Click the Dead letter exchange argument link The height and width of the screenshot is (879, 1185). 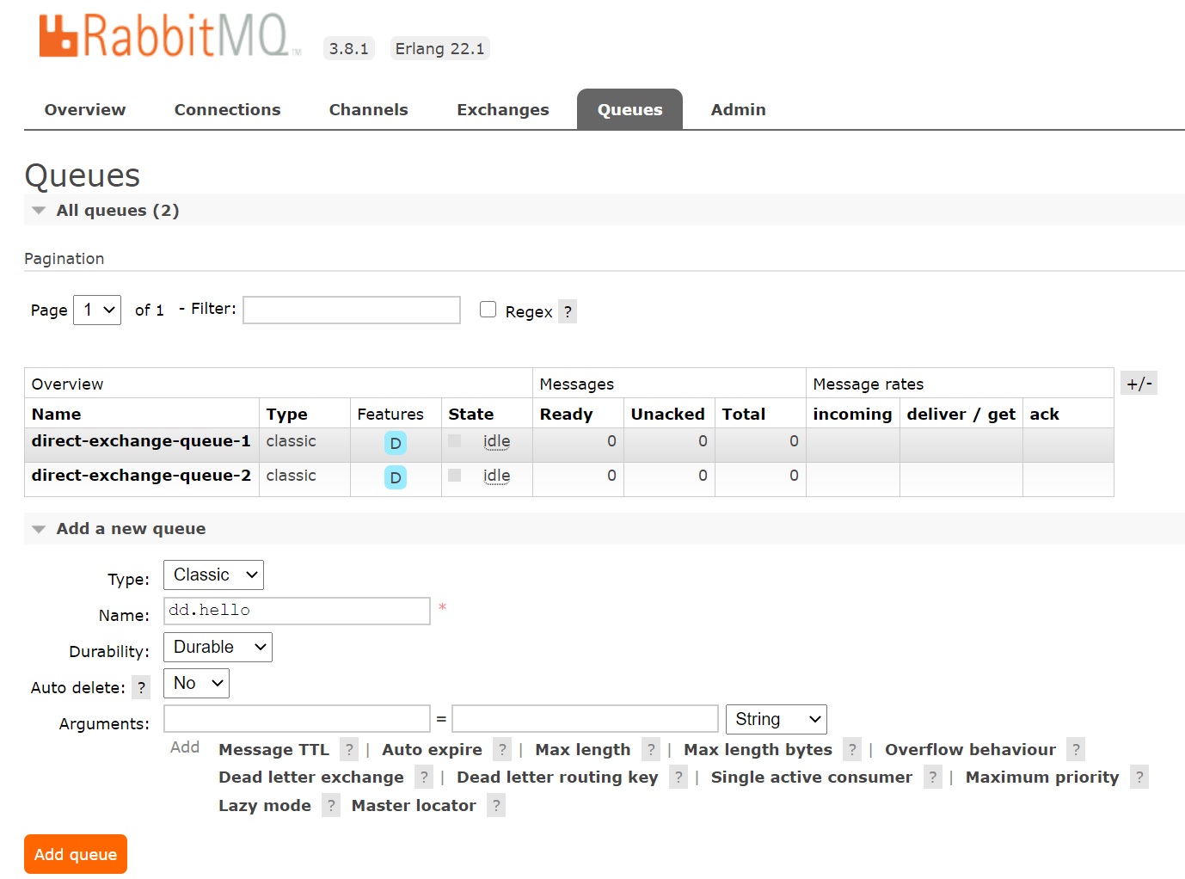pos(310,777)
